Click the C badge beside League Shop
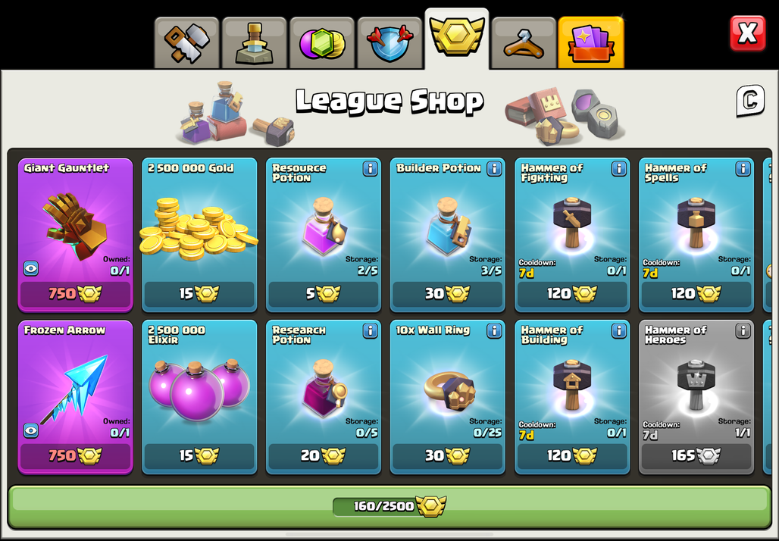This screenshot has width=779, height=541. coord(749,101)
